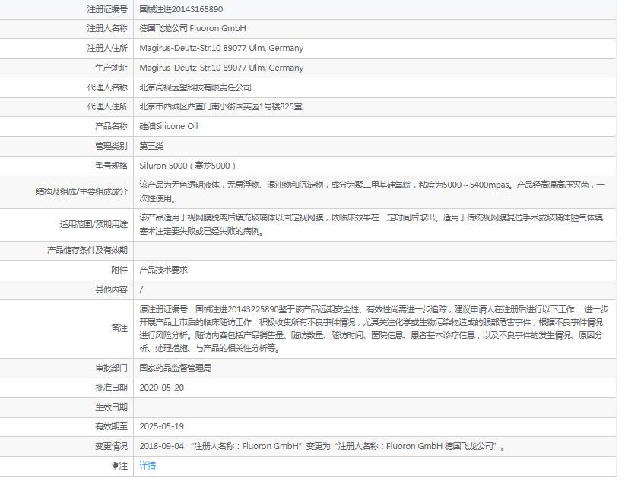Viewport: 625px width, 484px height.
Task: Click the 代理人名称 label
Action: coord(107,87)
